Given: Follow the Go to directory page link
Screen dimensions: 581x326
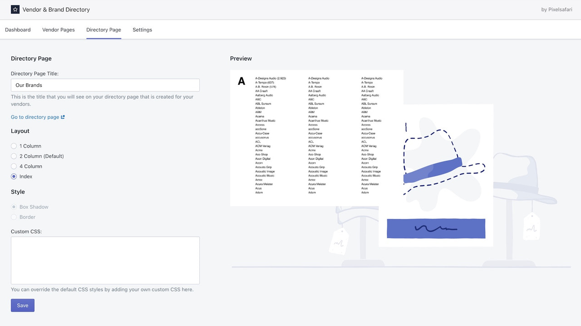Looking at the screenshot, I should point(34,117).
